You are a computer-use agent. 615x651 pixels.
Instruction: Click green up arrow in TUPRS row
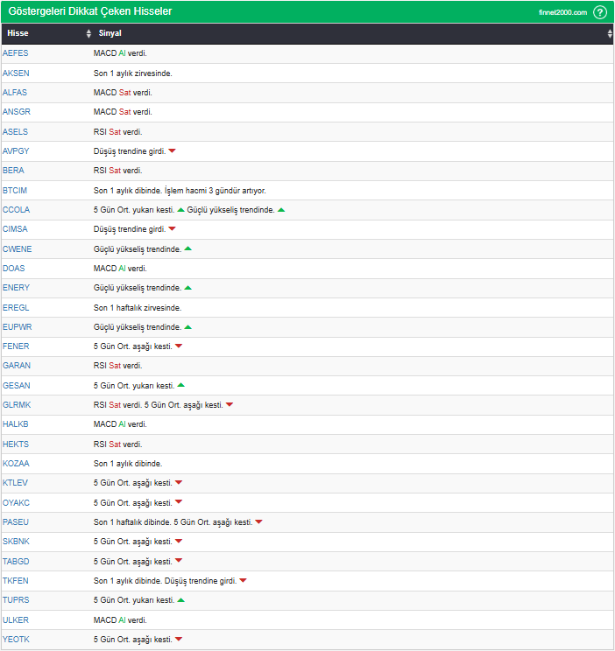tap(181, 599)
